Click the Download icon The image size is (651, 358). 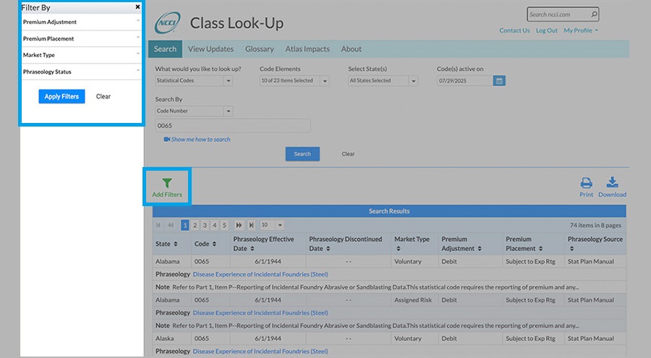[613, 182]
